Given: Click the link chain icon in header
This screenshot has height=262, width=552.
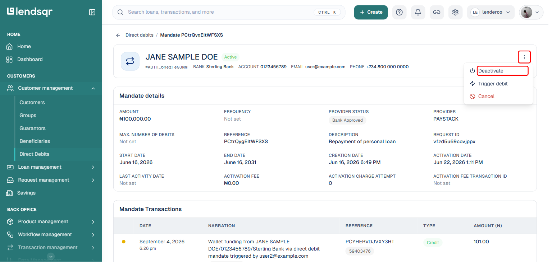Looking at the screenshot, I should (x=437, y=12).
